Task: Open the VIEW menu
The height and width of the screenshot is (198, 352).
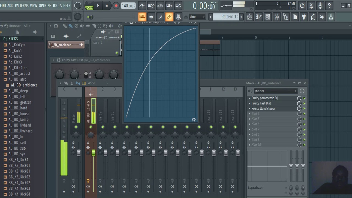Action: [34, 5]
